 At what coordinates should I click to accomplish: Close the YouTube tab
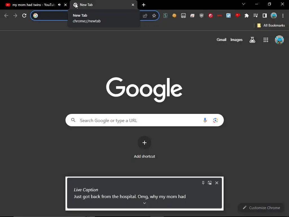[x=65, y=5]
